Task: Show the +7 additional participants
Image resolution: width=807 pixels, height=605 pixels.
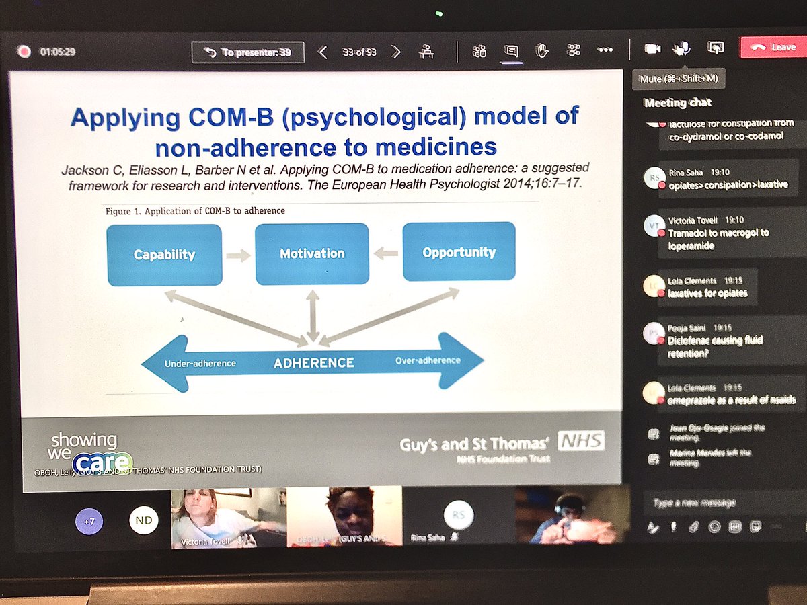Action: pos(89,521)
